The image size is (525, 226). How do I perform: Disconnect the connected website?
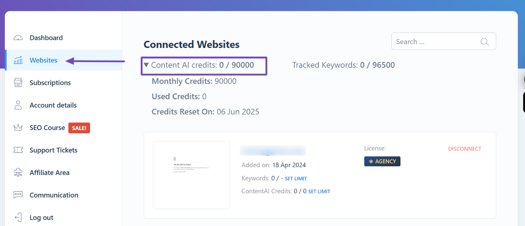[x=464, y=149]
